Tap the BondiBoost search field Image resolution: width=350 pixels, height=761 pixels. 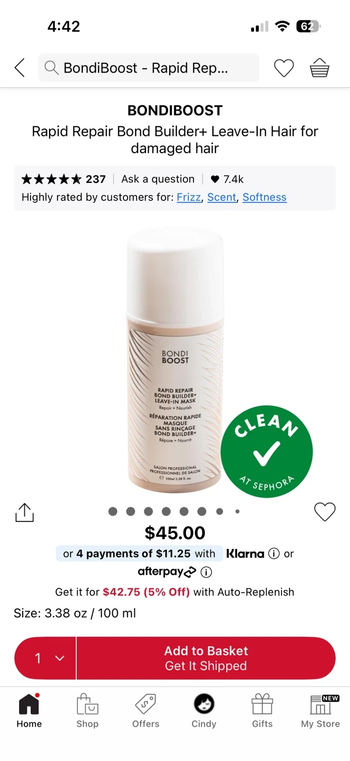149,68
